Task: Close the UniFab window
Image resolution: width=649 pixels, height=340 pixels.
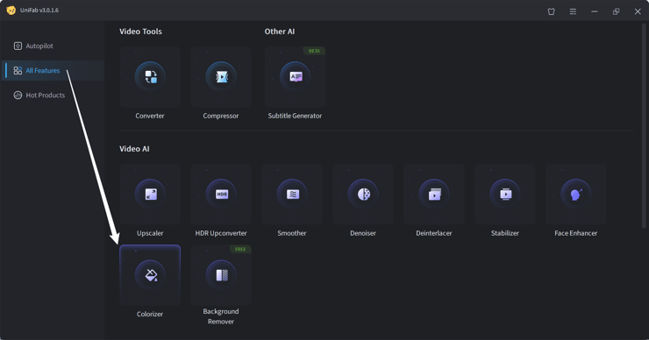Action: click(x=638, y=11)
